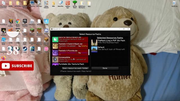Open the pink circle osu! shortcut
This screenshot has width=180, height=101.
[46, 49]
